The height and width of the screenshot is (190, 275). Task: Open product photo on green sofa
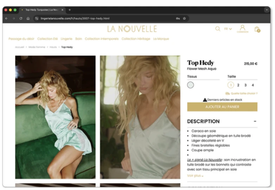click(x=56, y=117)
